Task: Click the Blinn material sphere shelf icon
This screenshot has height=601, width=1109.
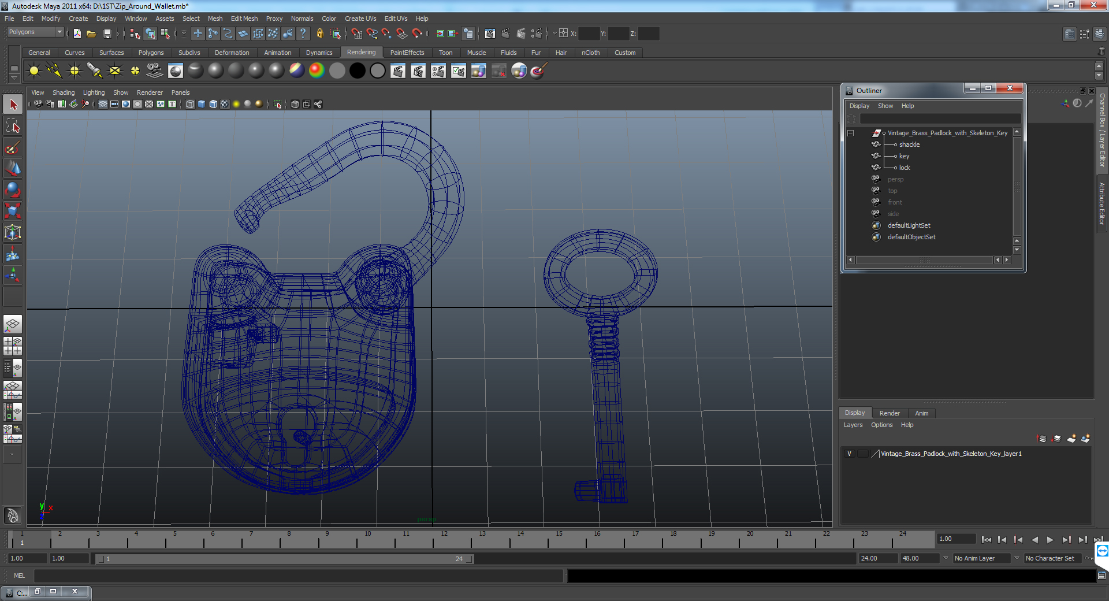Action: tap(216, 71)
